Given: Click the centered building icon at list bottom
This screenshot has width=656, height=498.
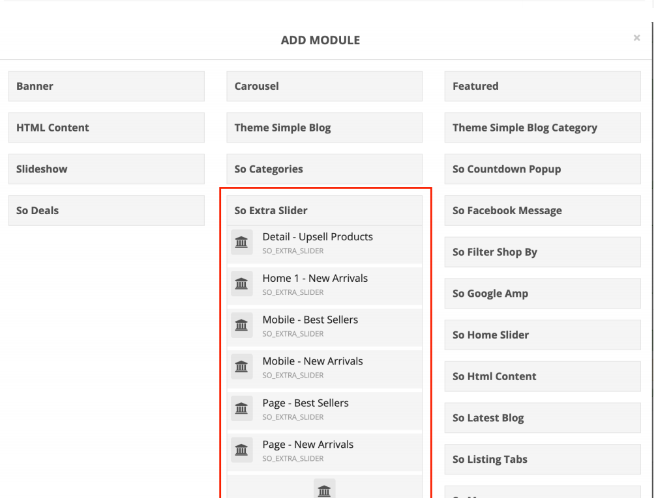Looking at the screenshot, I should click(x=324, y=490).
